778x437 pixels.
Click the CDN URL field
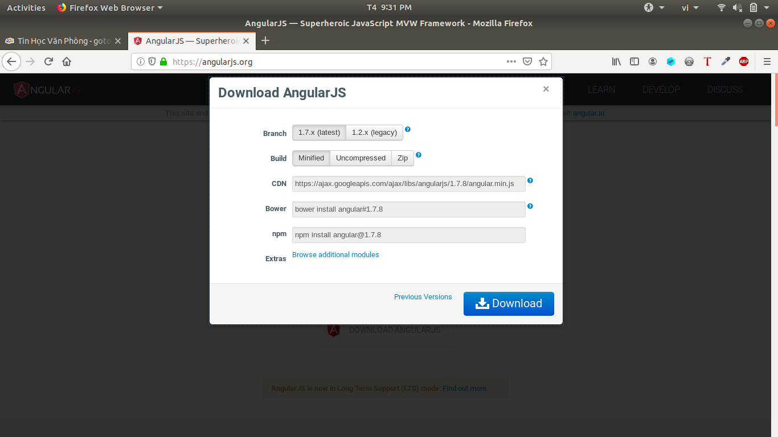pyautogui.click(x=408, y=184)
